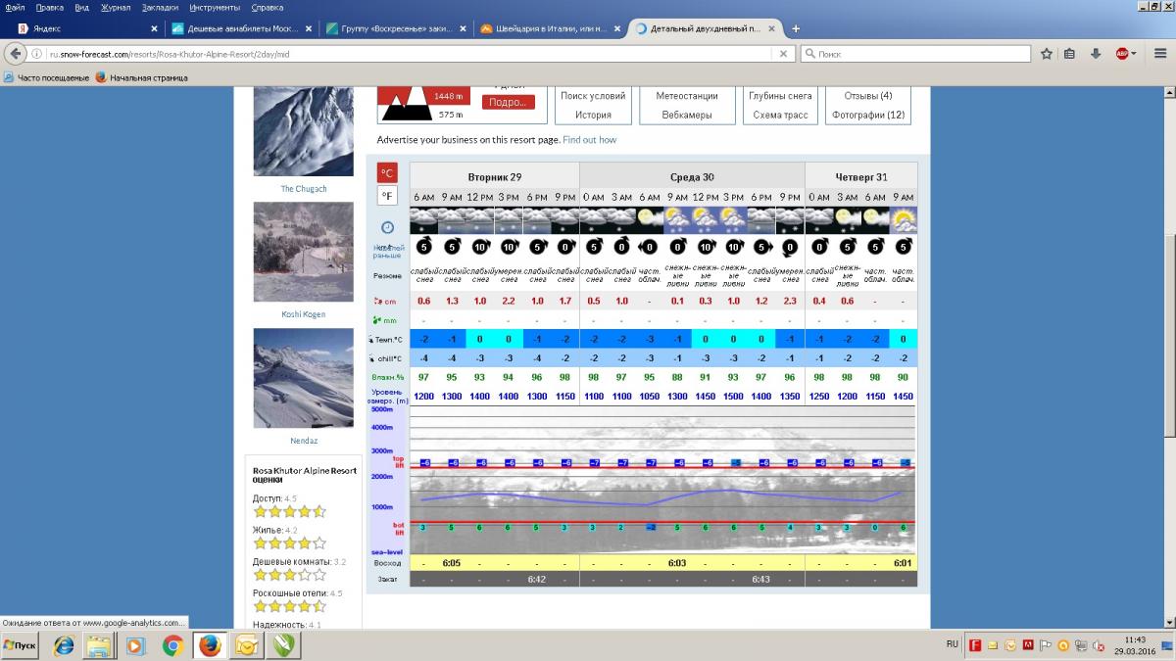
Task: Switch temperature units to Celsius
Action: click(x=388, y=172)
